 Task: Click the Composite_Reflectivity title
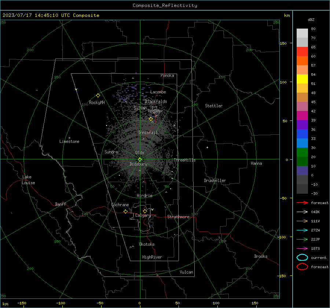pos(165,5)
